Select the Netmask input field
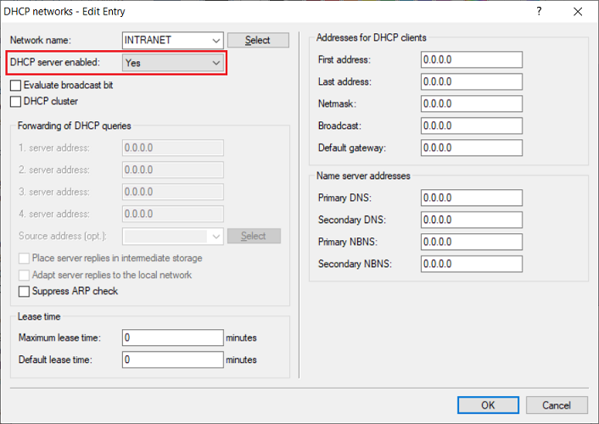Screen dimensions: 599x424 (471, 104)
